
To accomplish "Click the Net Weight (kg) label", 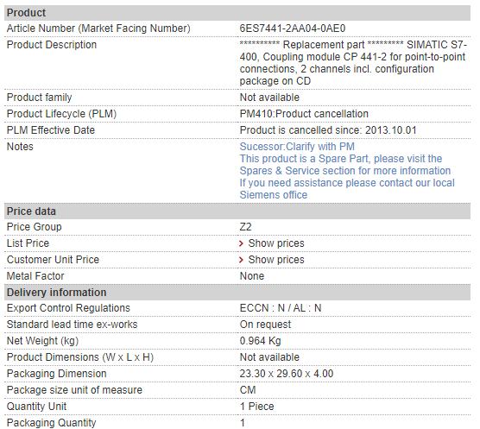I will [42, 341].
